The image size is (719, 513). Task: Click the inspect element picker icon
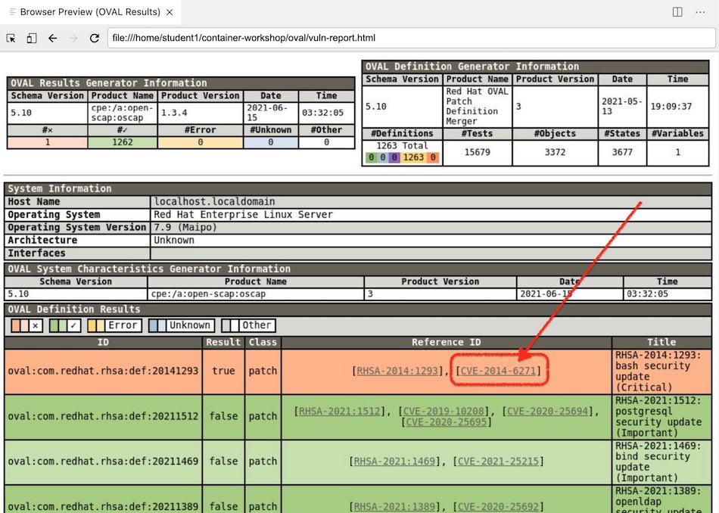click(11, 38)
